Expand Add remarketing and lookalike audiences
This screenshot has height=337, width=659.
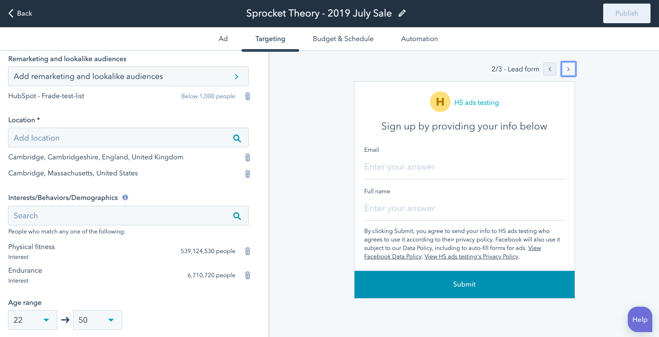point(128,76)
